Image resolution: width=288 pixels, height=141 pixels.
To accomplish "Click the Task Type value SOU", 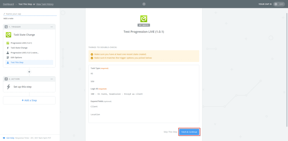I will coord(92,81).
